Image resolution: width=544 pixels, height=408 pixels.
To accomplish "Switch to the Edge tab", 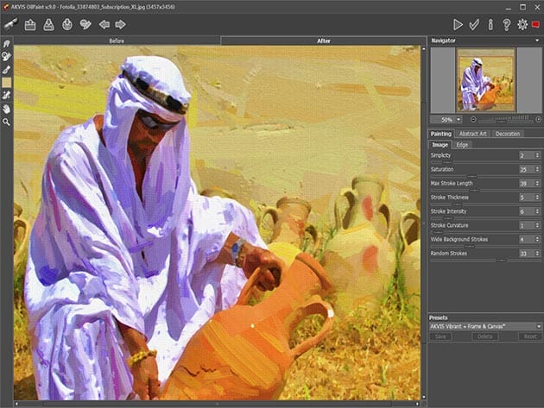I will (x=463, y=144).
